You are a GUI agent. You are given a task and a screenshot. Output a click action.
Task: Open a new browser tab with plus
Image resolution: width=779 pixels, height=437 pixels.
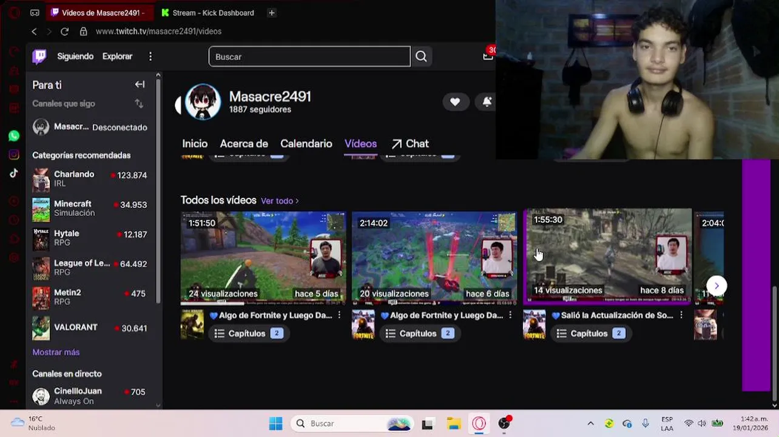(x=272, y=13)
